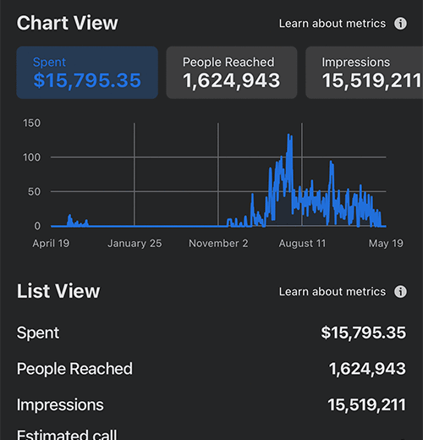The height and width of the screenshot is (440, 423).
Task: Click the May 19 axis label
Action: (x=386, y=244)
